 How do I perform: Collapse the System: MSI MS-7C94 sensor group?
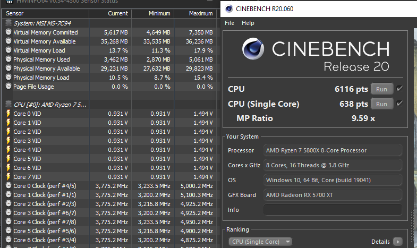pyautogui.click(x=8, y=23)
